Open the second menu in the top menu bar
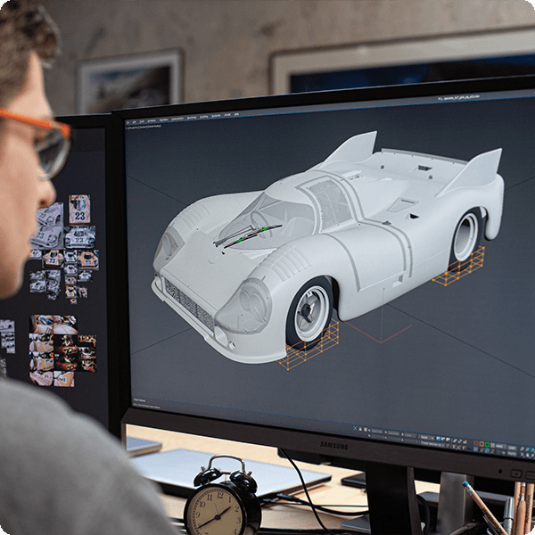The height and width of the screenshot is (535, 535). (x=134, y=121)
